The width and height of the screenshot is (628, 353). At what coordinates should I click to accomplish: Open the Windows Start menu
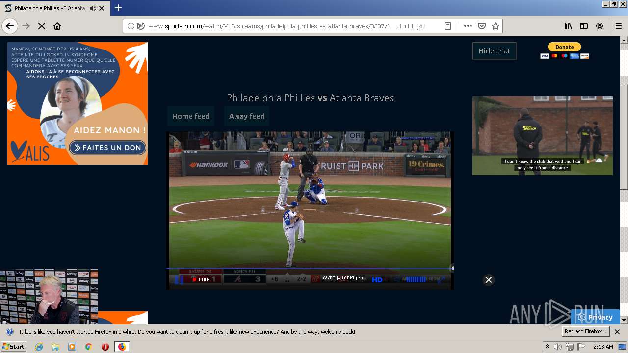[14, 347]
